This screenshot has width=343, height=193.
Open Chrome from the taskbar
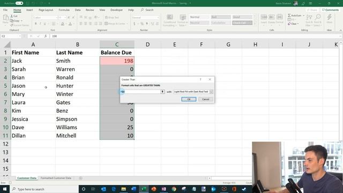point(174,189)
